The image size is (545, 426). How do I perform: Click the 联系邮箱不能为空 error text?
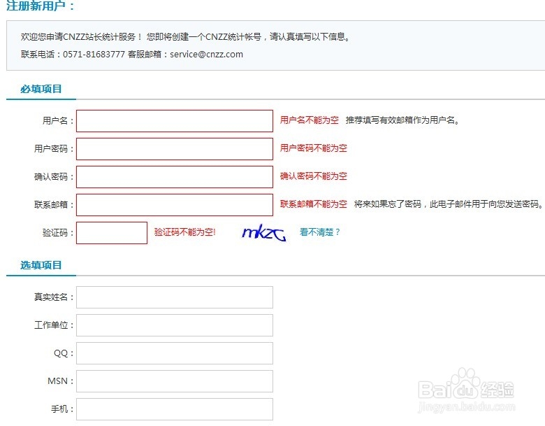click(x=314, y=204)
